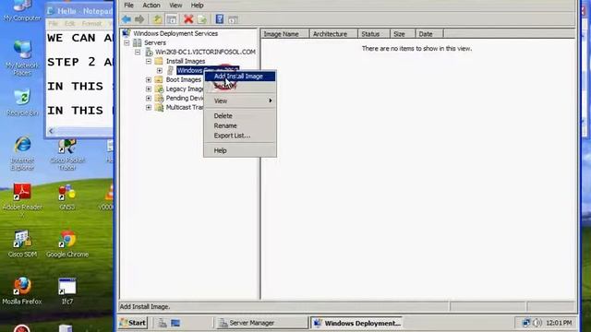Click the export list toolbar icon

point(202,19)
